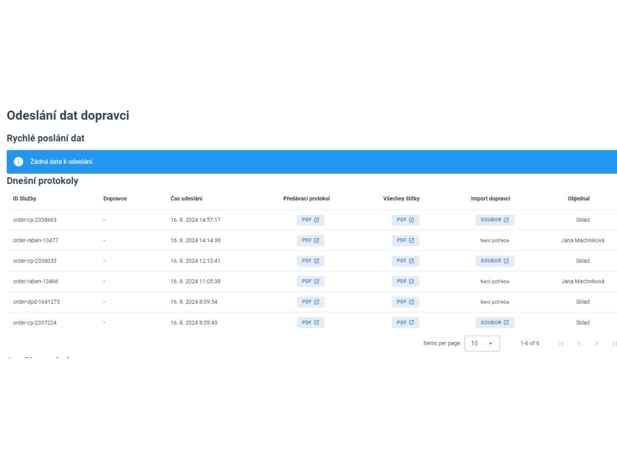Image resolution: width=617 pixels, height=463 pixels.
Task: Click Sklad in order-dpd-1641273 row
Action: pos(583,301)
